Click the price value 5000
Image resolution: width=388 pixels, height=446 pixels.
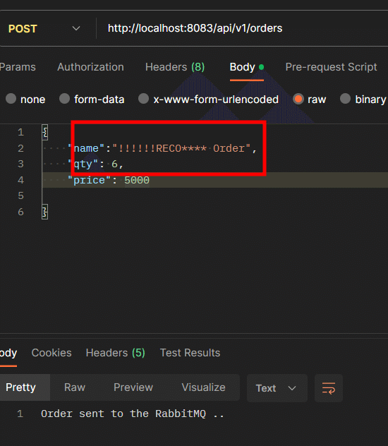[137, 181]
